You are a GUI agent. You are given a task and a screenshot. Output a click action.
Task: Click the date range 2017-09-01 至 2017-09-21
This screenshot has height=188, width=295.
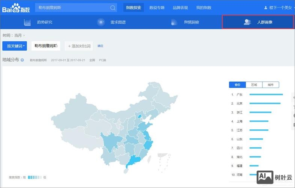pyautogui.click(x=68, y=60)
